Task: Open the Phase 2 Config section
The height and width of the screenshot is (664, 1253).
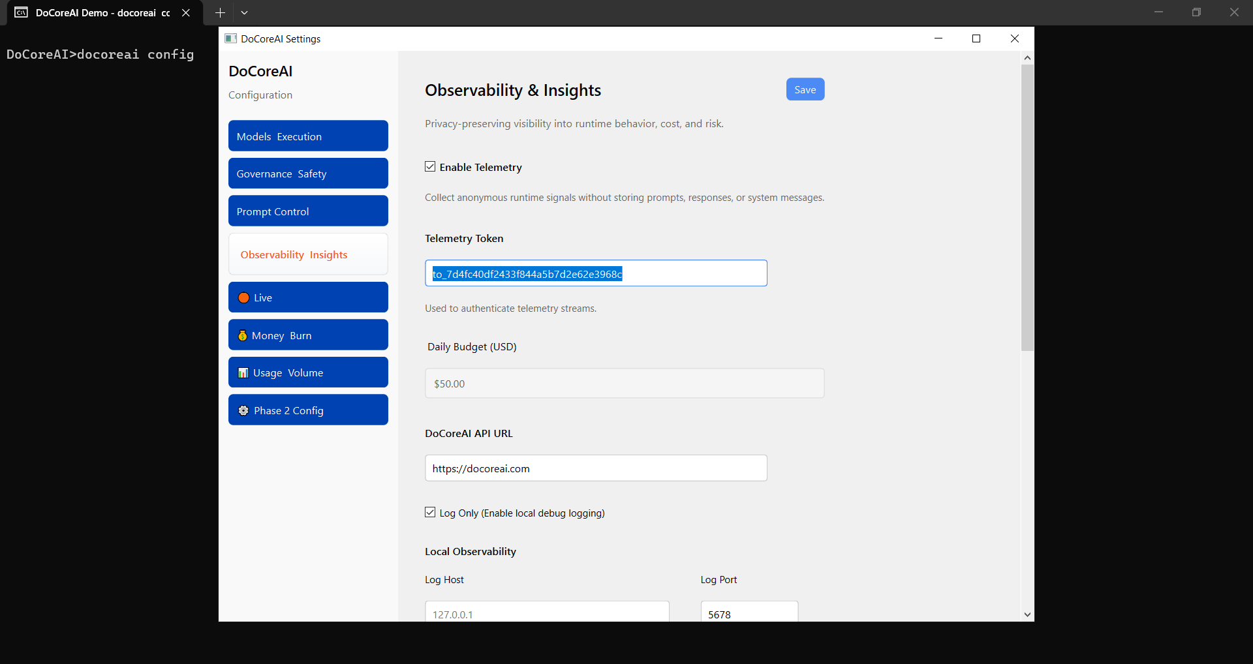Action: click(x=308, y=410)
